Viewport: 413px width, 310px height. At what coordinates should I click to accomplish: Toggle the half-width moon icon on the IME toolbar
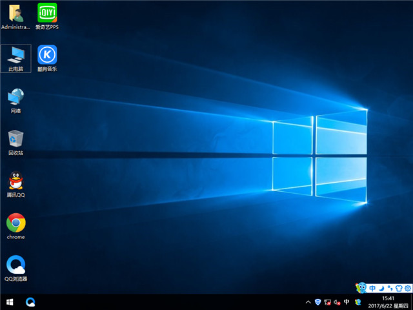tap(381, 289)
